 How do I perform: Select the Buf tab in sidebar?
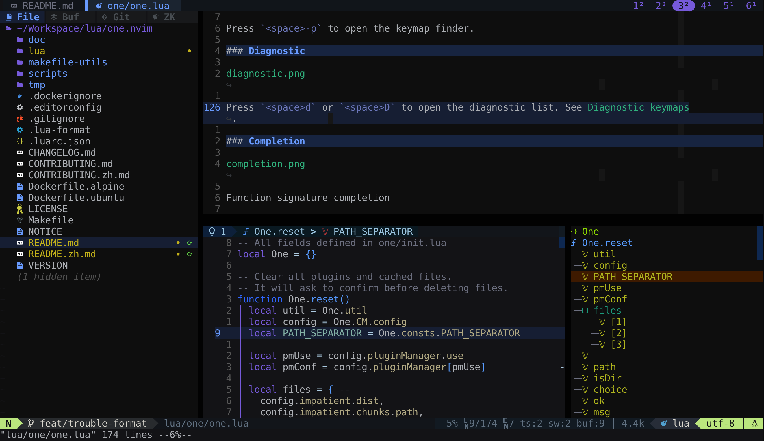coord(65,17)
